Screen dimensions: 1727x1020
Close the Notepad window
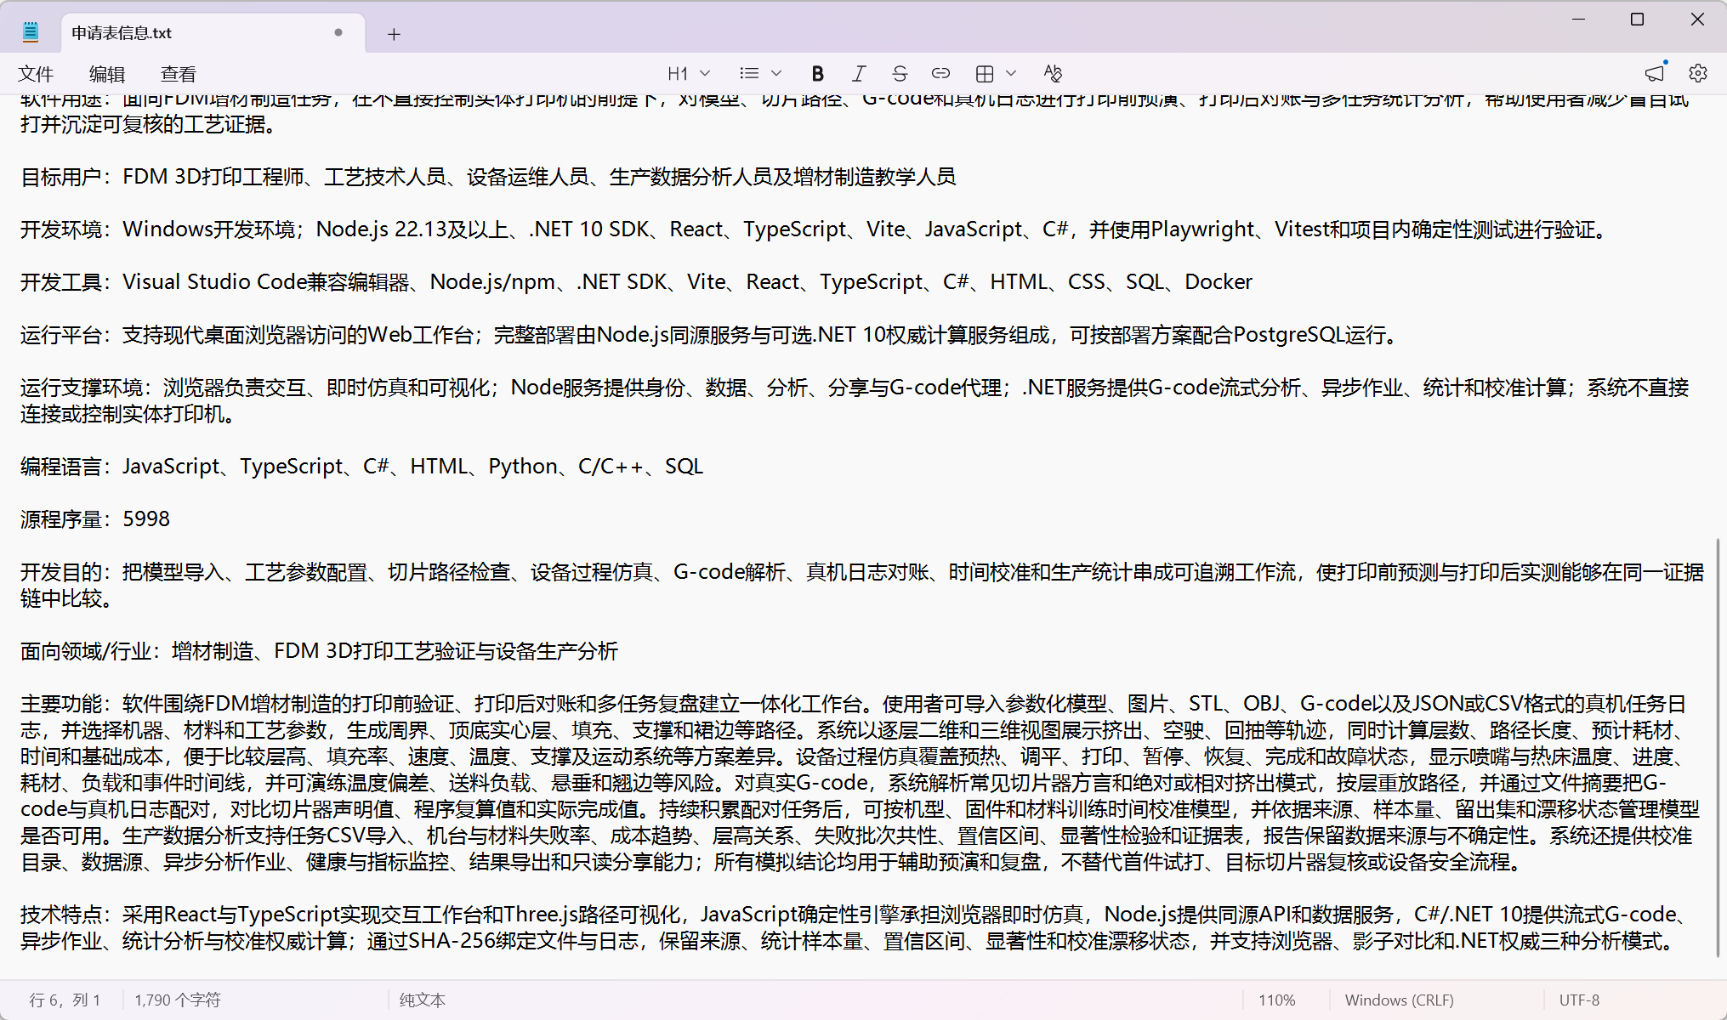pos(1697,20)
